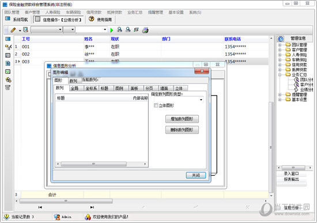Click the first binoculars search icon

point(120,30)
